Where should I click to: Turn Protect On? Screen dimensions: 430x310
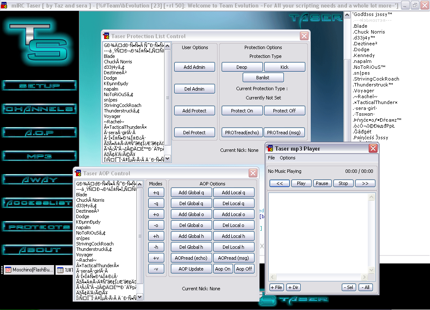click(x=242, y=111)
